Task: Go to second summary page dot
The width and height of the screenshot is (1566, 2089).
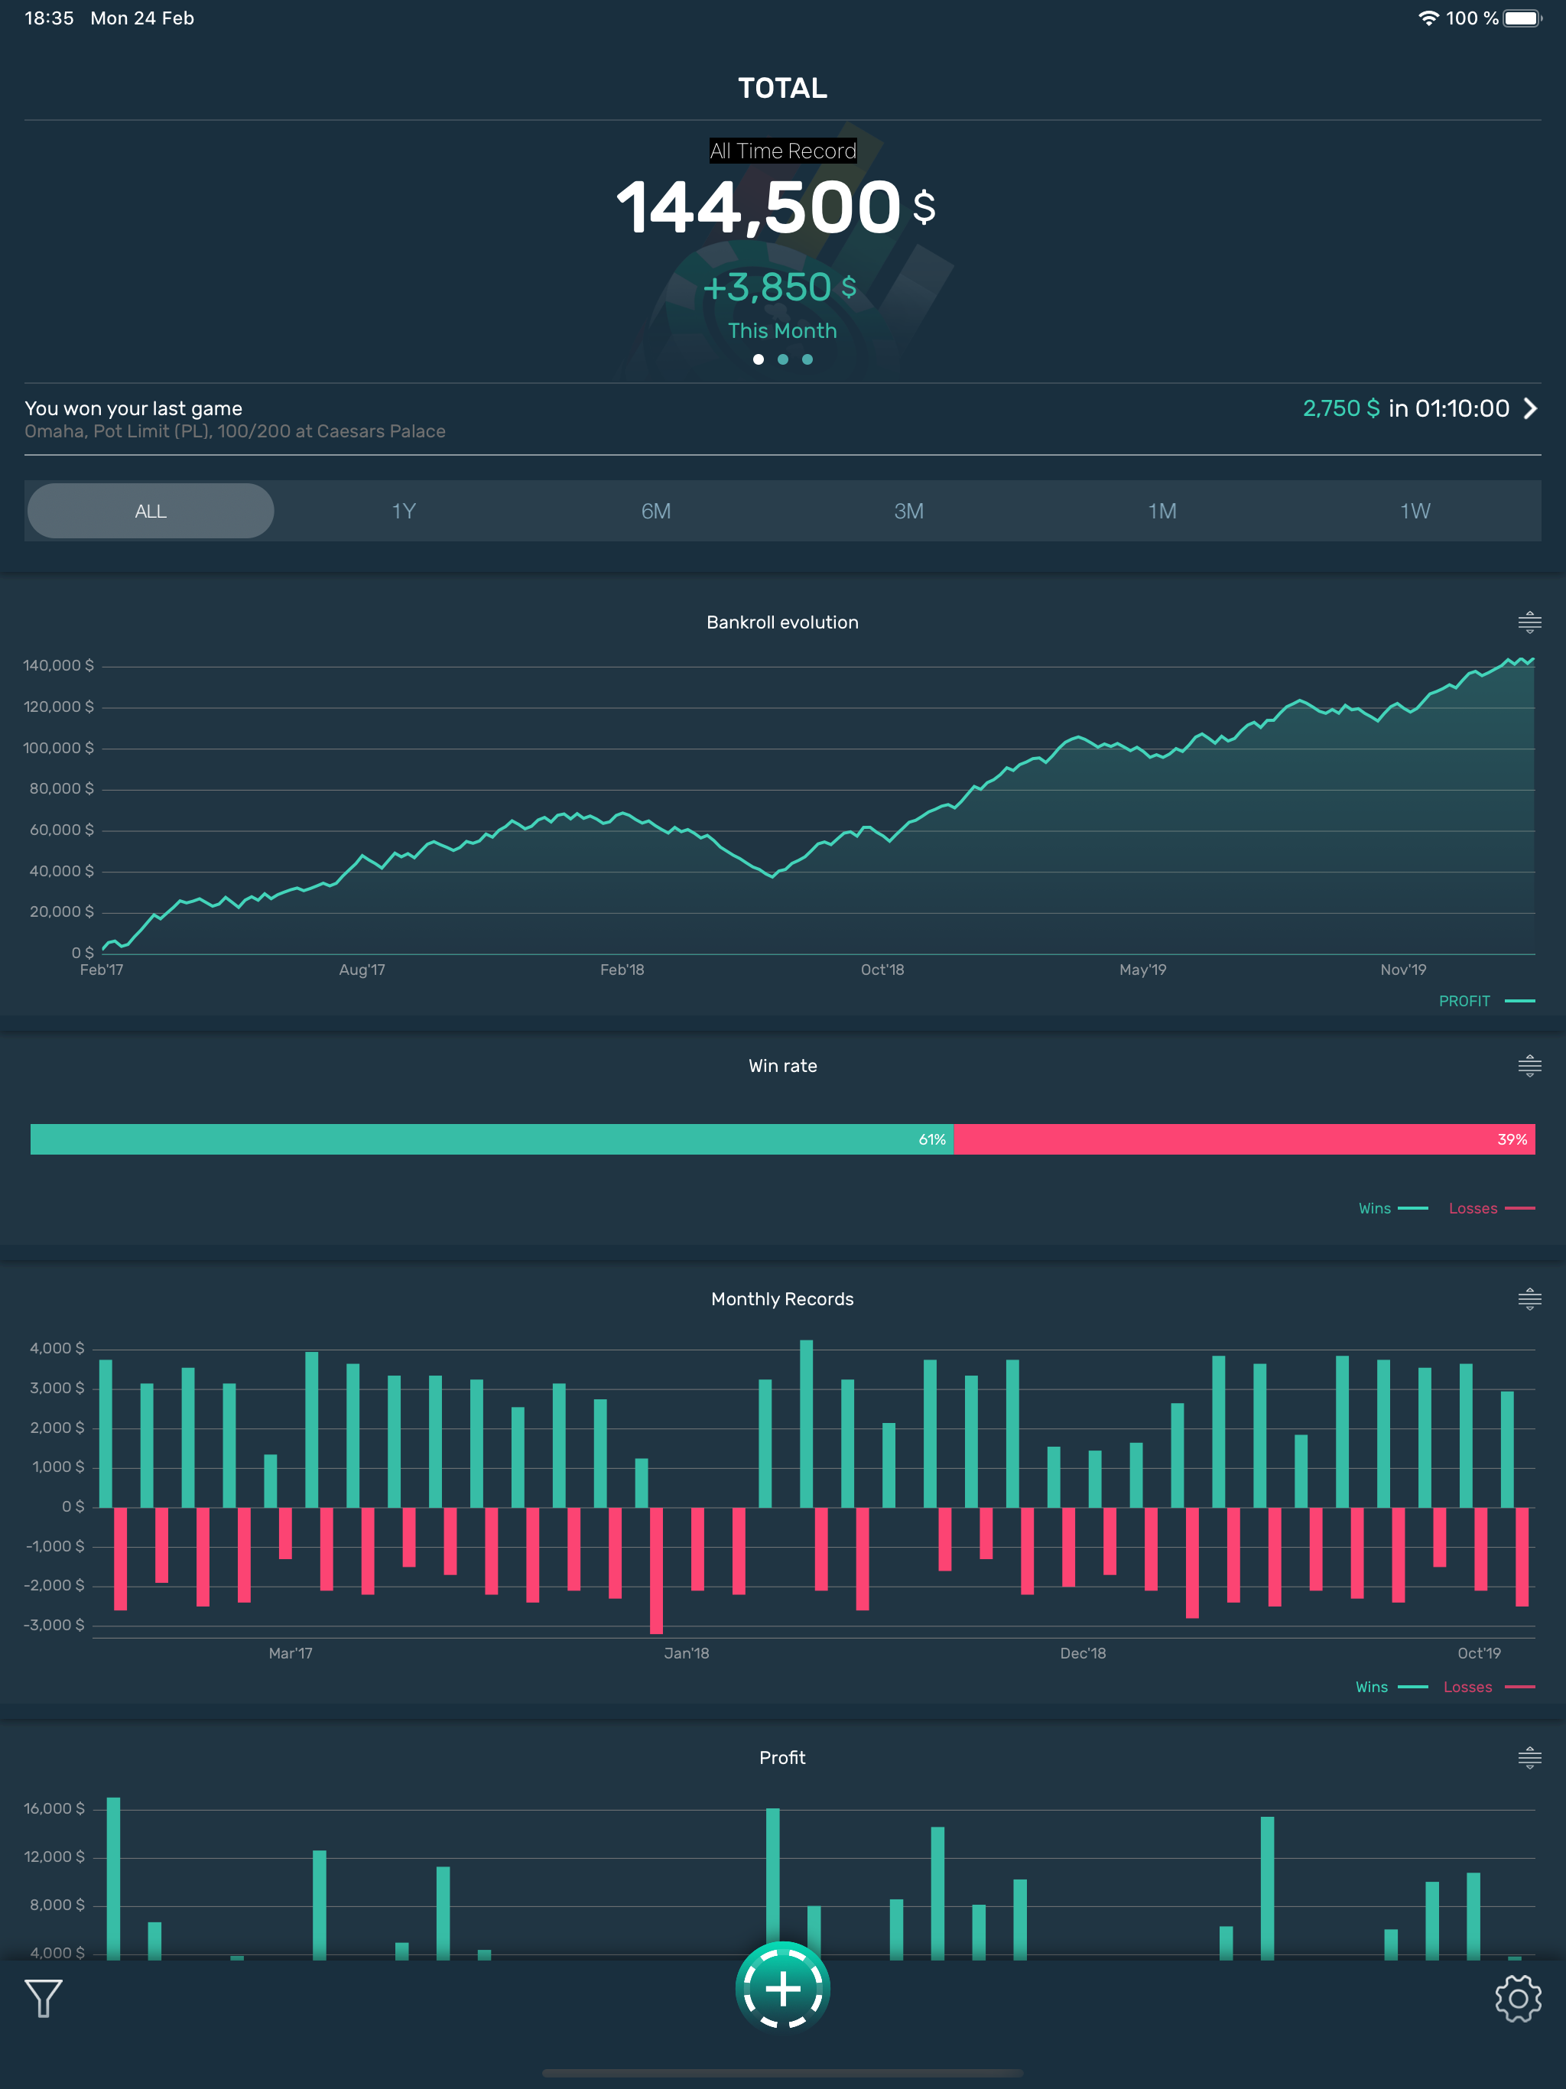Action: click(x=783, y=359)
